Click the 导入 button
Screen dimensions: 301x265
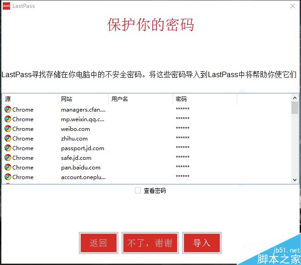[202, 243]
